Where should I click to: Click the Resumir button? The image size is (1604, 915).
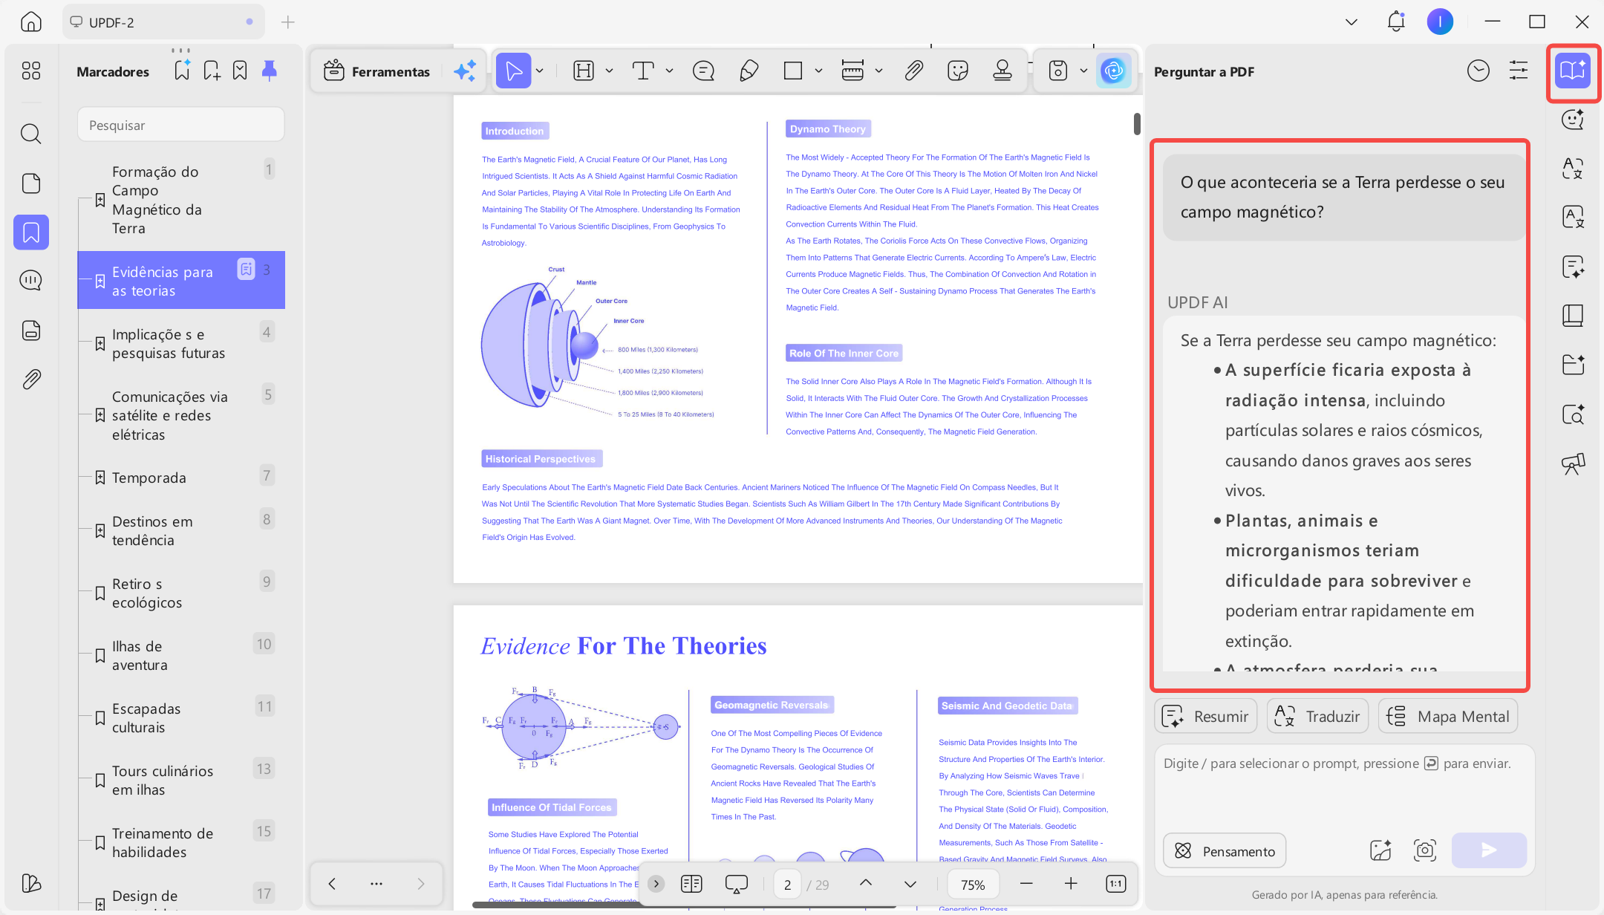1205,717
